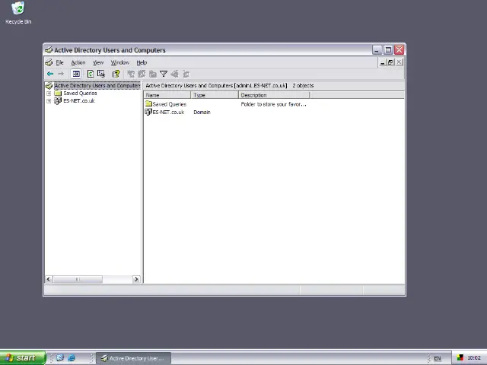Click the ES-NET.co.uk domain icon in list
487x365 pixels.
(x=148, y=112)
